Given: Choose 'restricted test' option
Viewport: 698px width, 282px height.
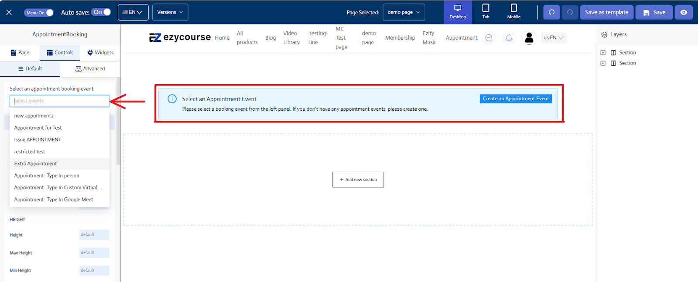Looking at the screenshot, I should tap(59, 152).
